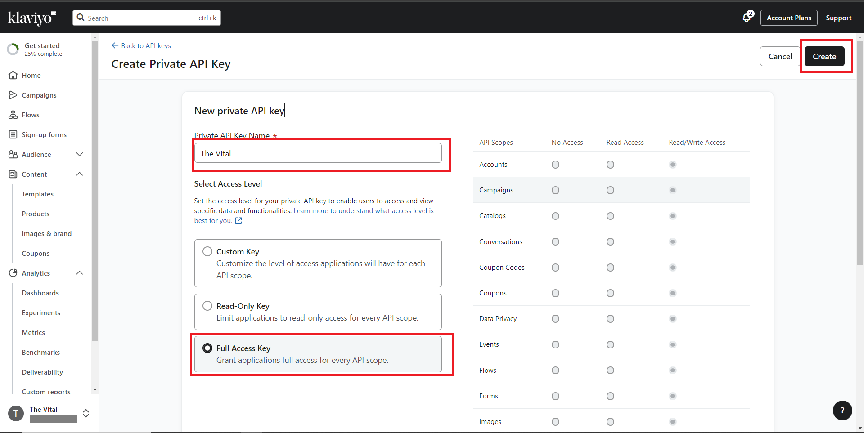Select the Custom Key radio option
This screenshot has width=864, height=433.
click(207, 251)
